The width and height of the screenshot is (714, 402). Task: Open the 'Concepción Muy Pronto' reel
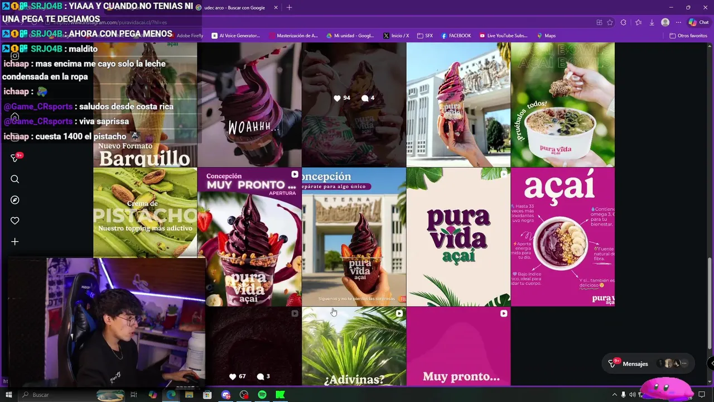(x=249, y=237)
